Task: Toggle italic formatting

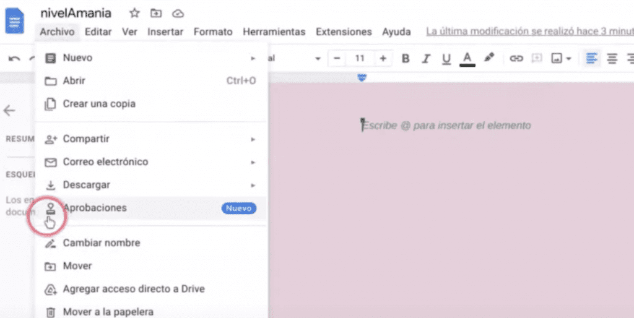Action: (425, 59)
